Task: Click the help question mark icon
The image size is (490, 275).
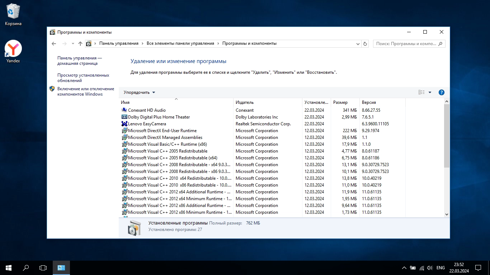Action: (442, 92)
